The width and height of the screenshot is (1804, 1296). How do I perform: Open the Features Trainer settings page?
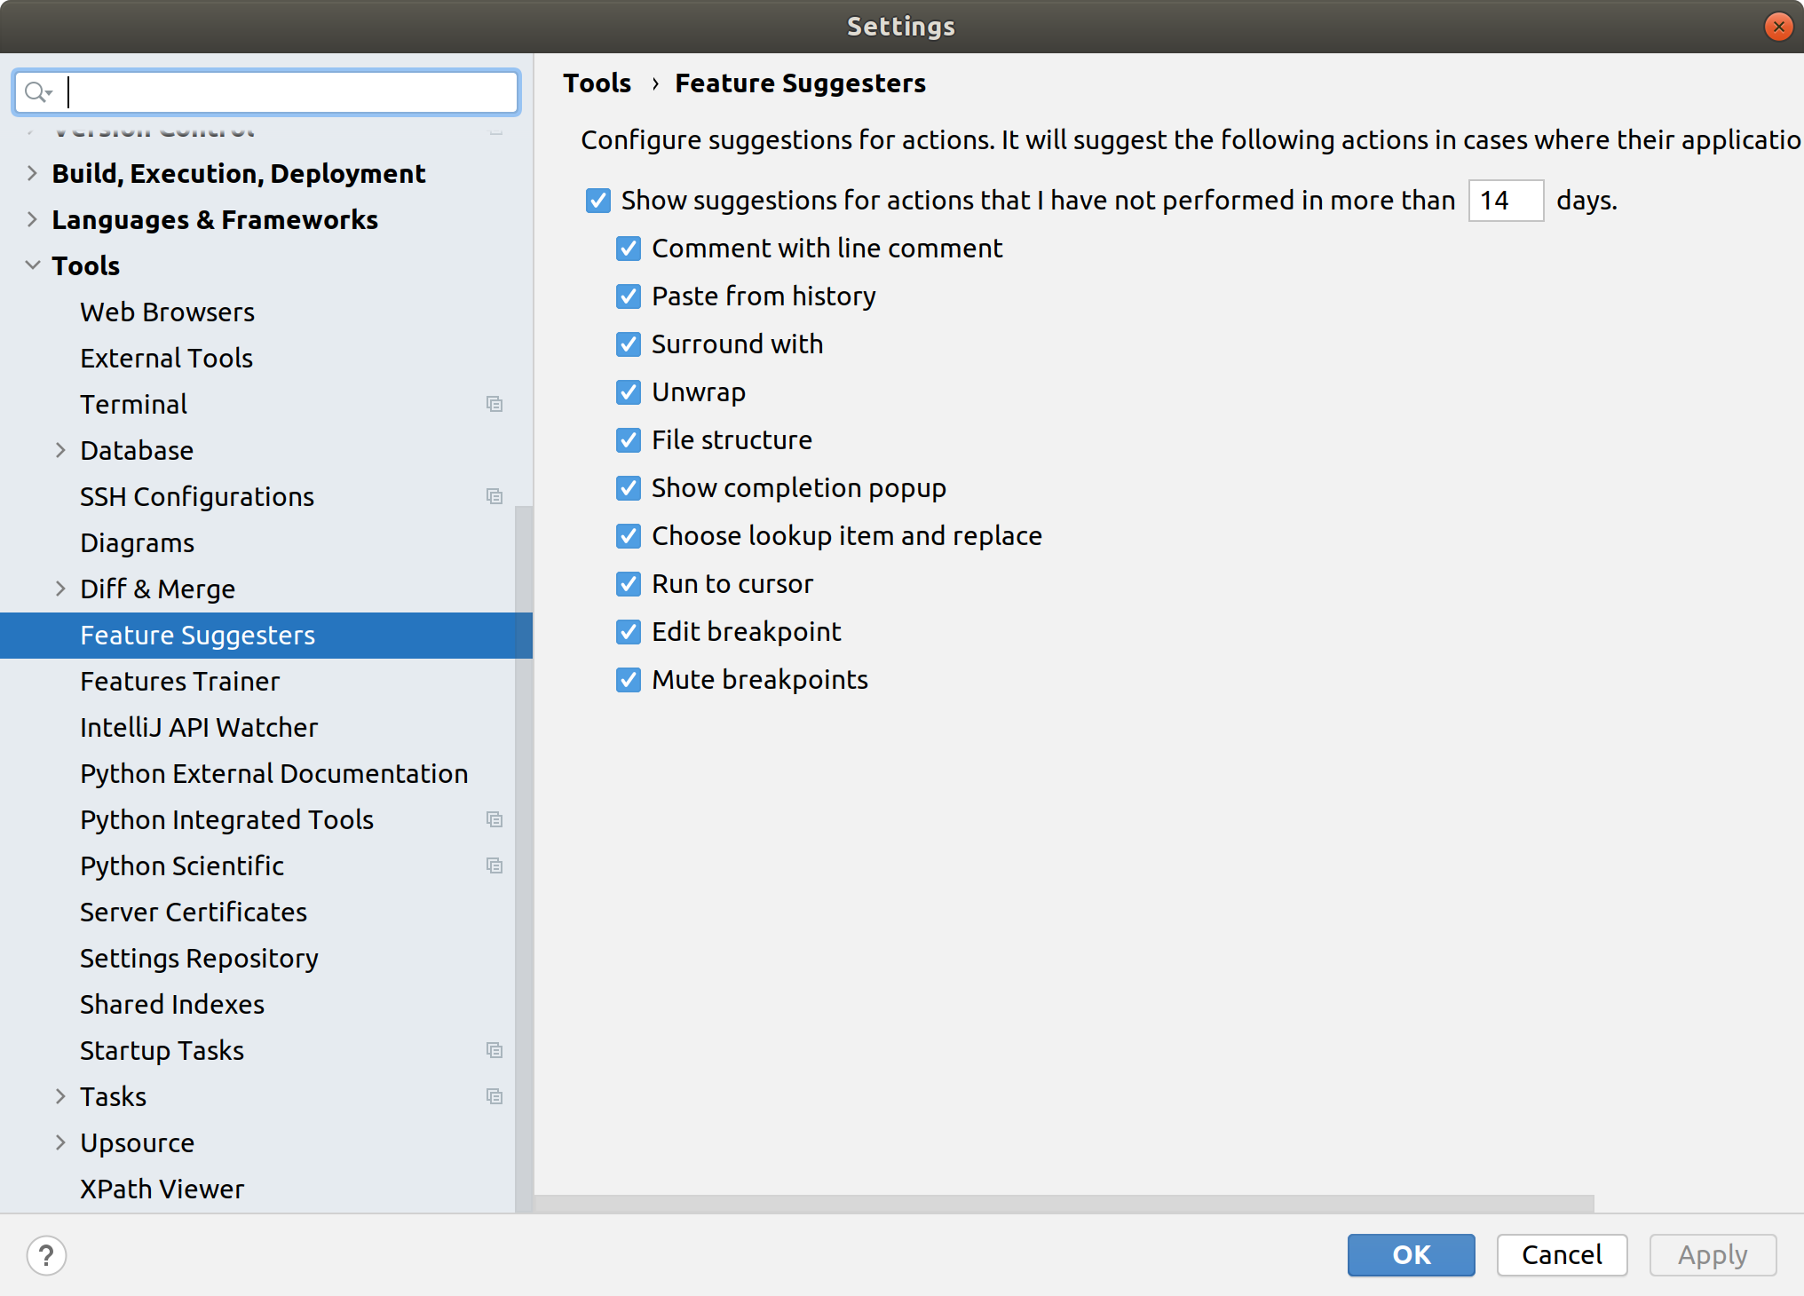coord(180,682)
